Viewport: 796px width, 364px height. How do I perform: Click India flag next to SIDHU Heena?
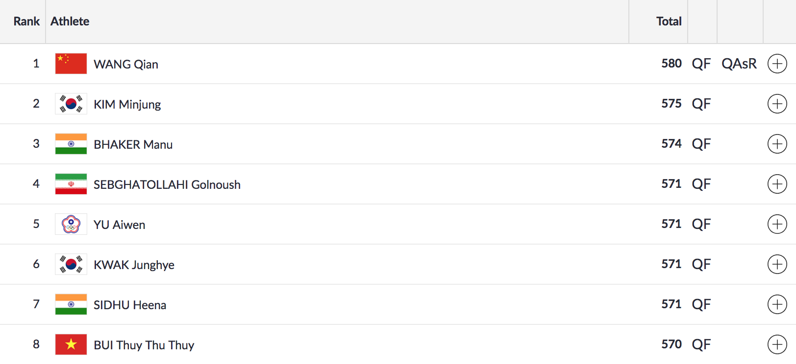click(x=71, y=304)
